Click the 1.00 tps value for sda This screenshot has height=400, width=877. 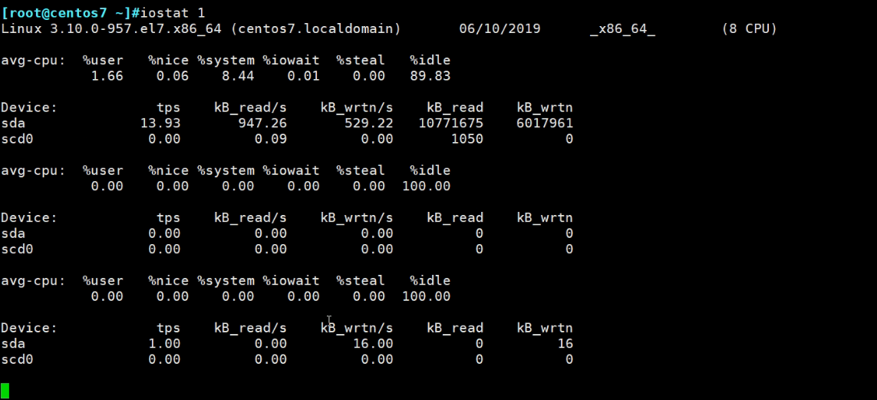(x=164, y=344)
